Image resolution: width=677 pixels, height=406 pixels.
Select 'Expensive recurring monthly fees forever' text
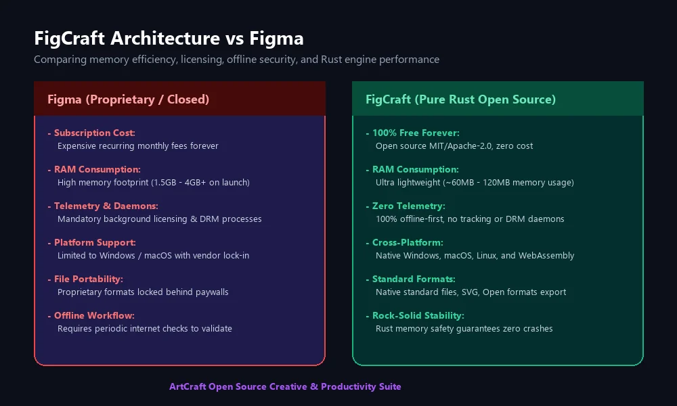[137, 146]
